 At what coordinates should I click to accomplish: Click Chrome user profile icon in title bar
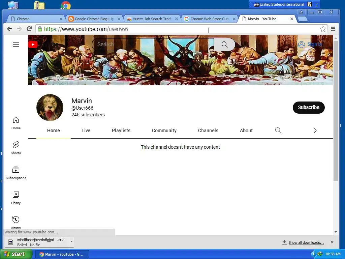301,12
